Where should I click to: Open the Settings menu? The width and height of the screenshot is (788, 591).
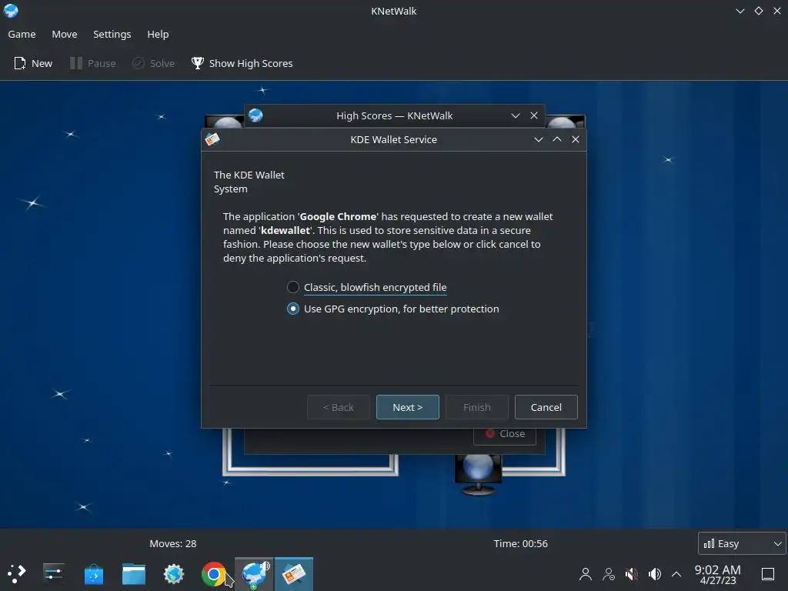[x=112, y=34]
